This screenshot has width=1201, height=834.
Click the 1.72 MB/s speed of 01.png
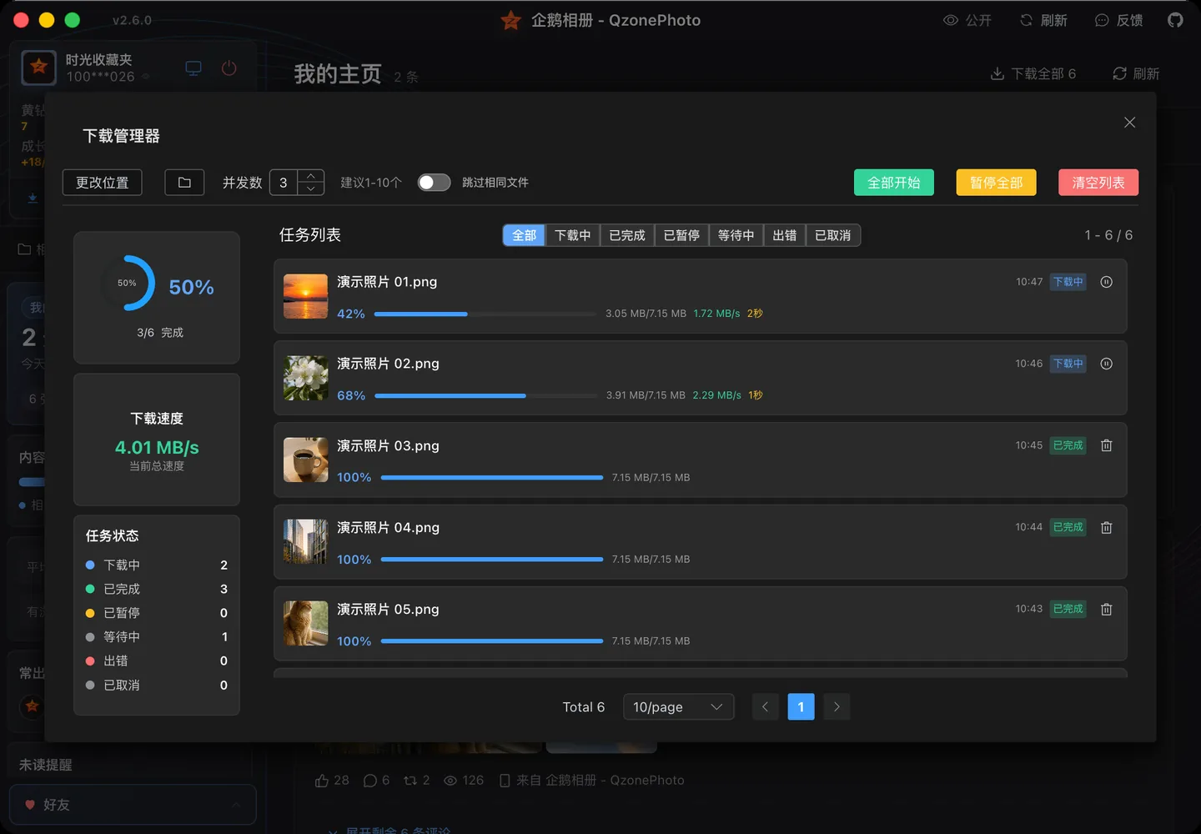coord(716,314)
